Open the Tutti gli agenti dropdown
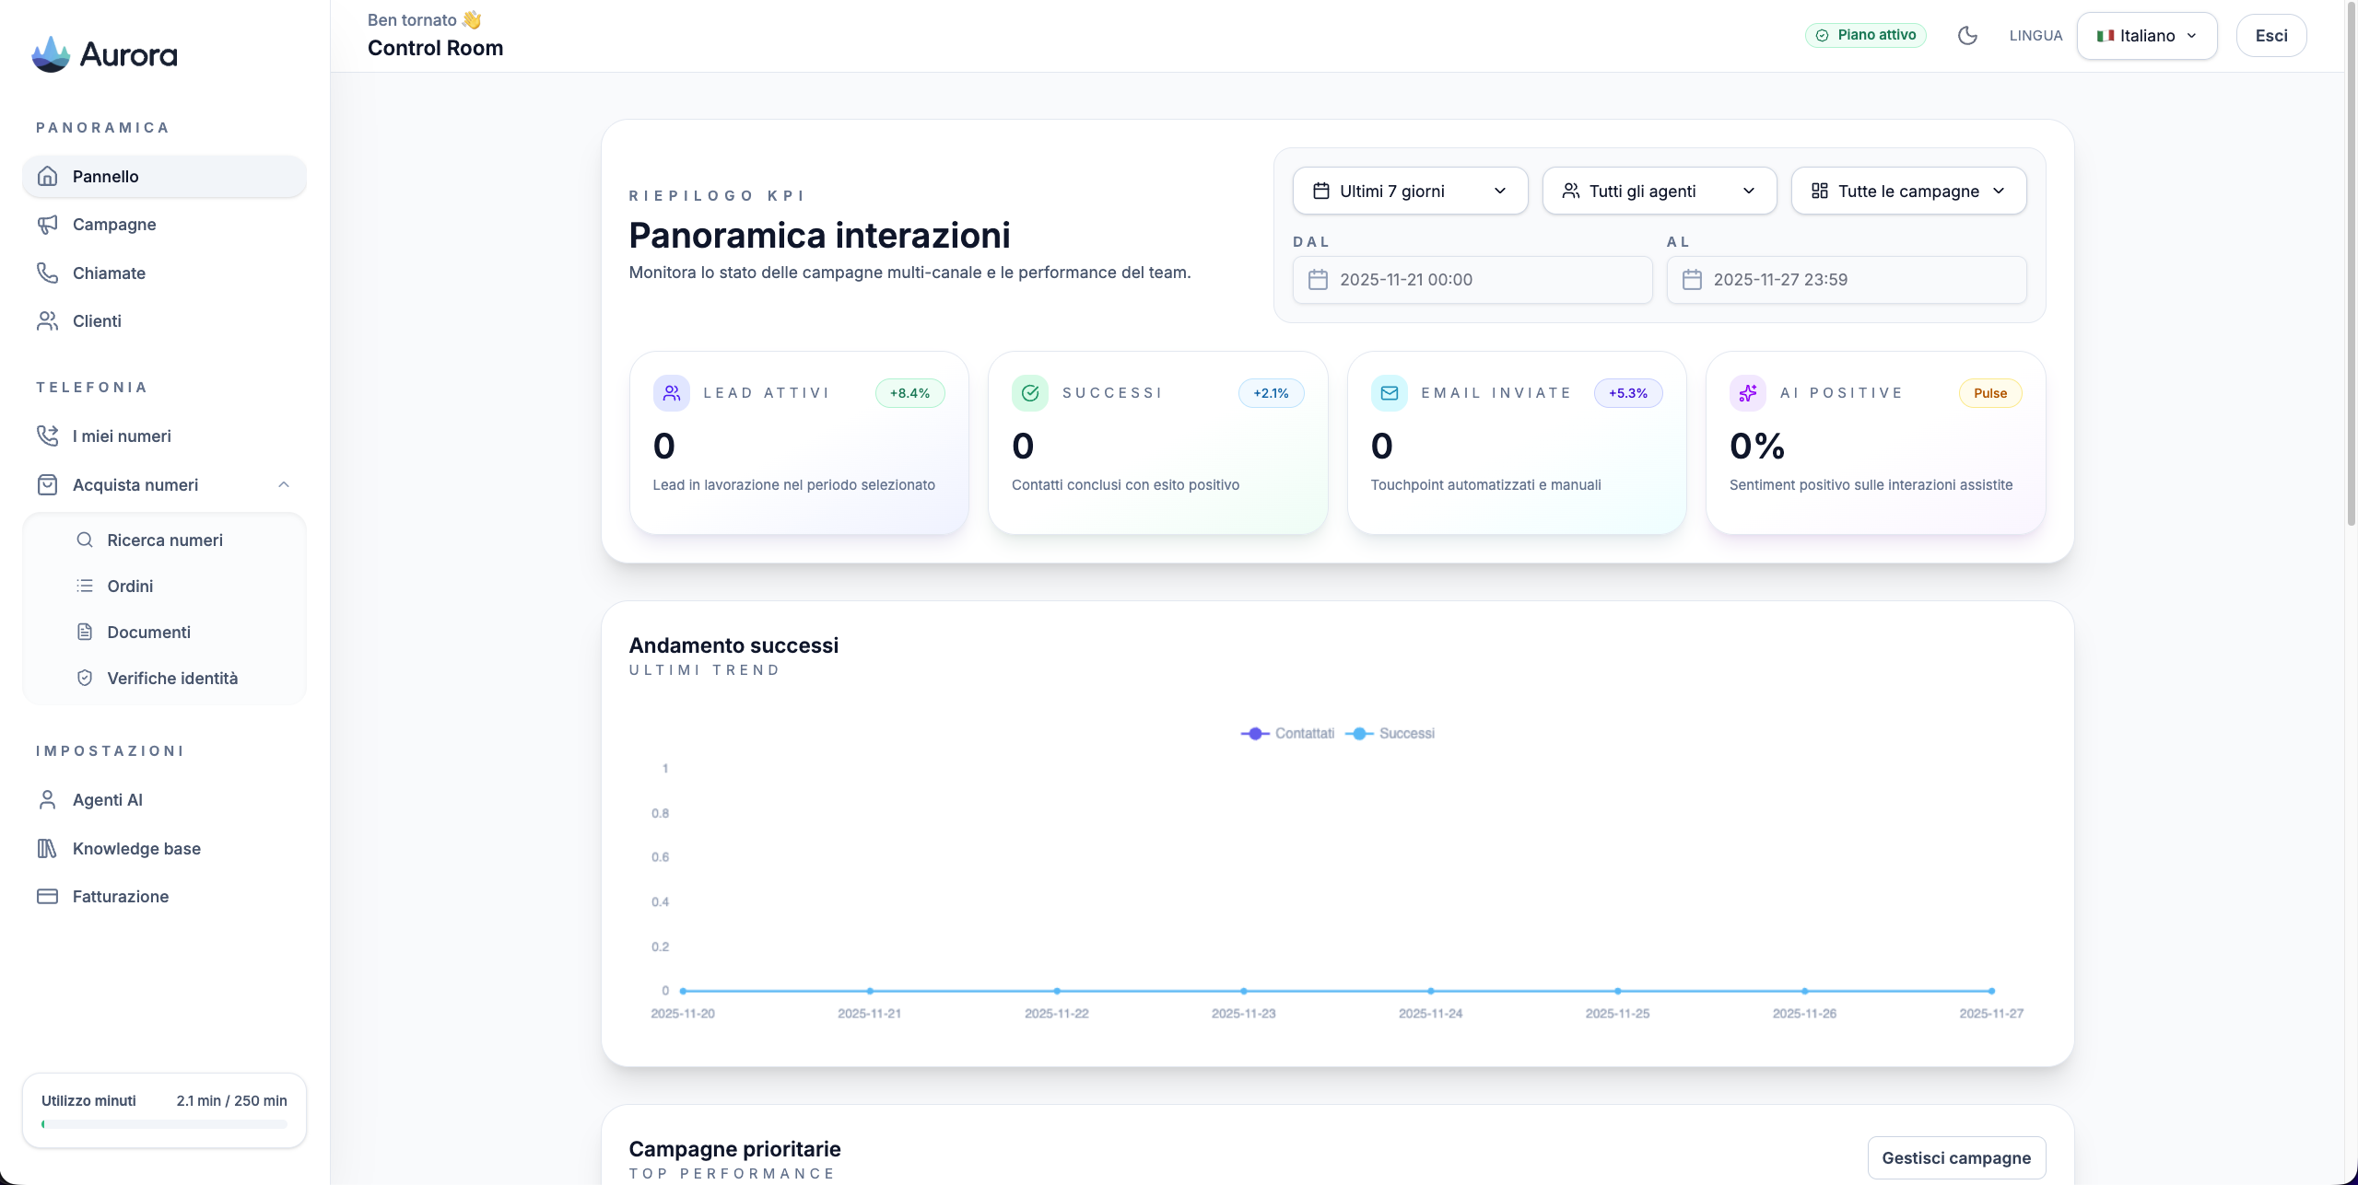Viewport: 2358px width, 1185px height. 1659,191
